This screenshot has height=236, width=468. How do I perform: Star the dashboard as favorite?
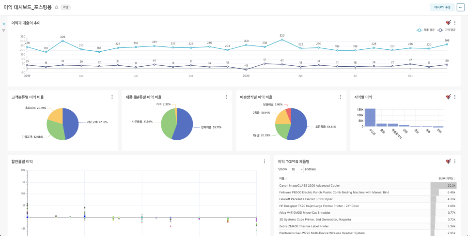click(x=56, y=7)
